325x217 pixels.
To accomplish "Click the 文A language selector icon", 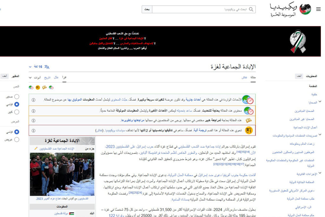I will tap(47, 67).
